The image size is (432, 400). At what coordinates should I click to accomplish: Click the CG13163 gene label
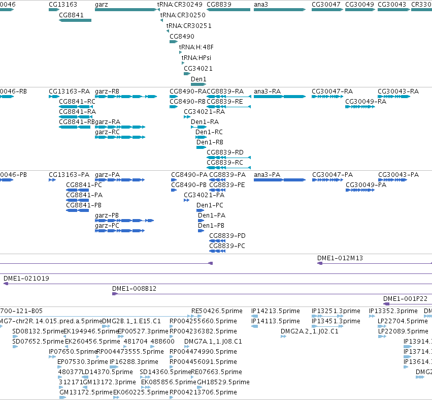click(x=63, y=5)
